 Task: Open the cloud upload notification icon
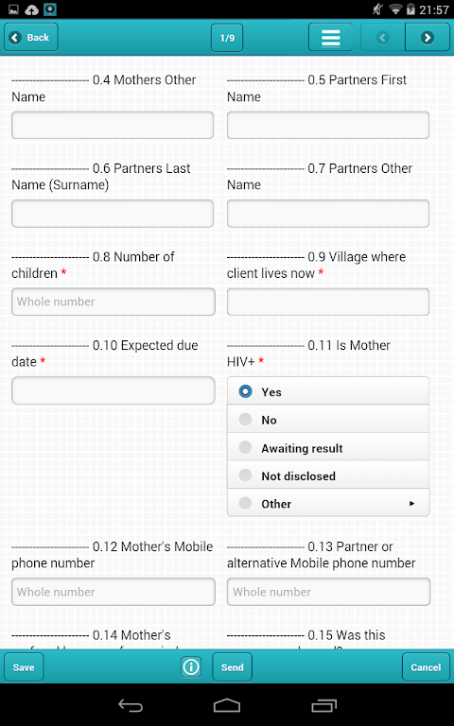pyautogui.click(x=31, y=9)
